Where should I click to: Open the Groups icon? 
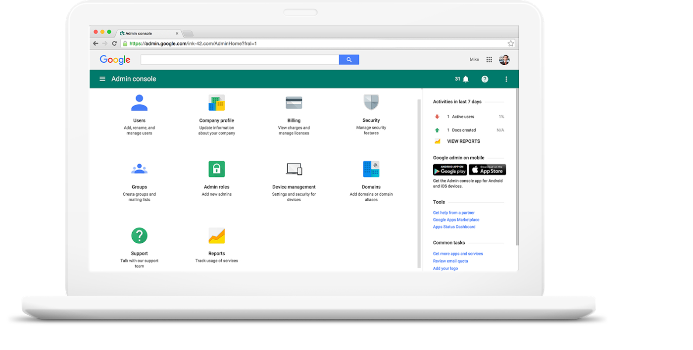coord(139,169)
